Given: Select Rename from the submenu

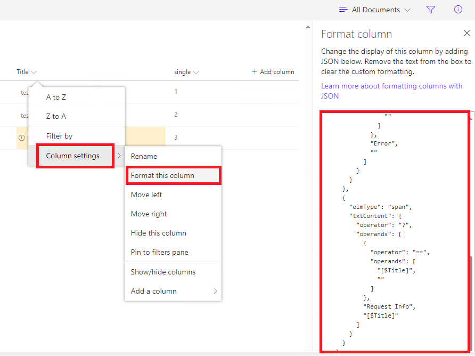Looking at the screenshot, I should (173, 157).
